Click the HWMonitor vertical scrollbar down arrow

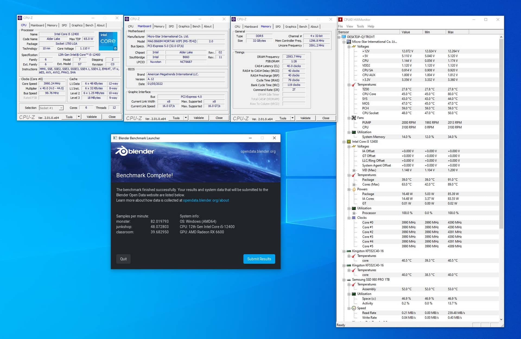(501, 320)
